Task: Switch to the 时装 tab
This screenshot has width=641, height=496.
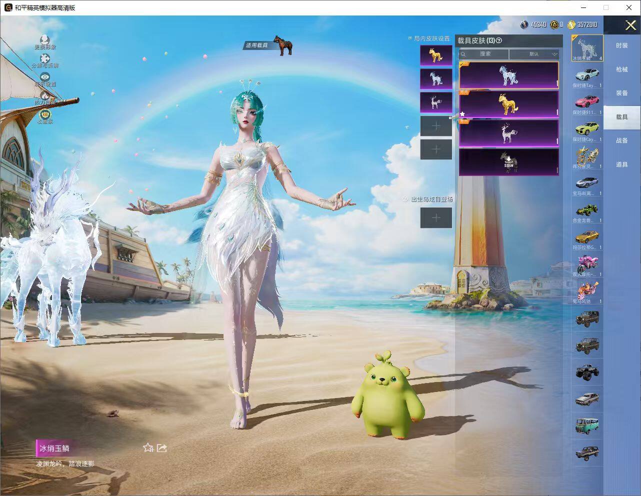Action: pyautogui.click(x=622, y=45)
